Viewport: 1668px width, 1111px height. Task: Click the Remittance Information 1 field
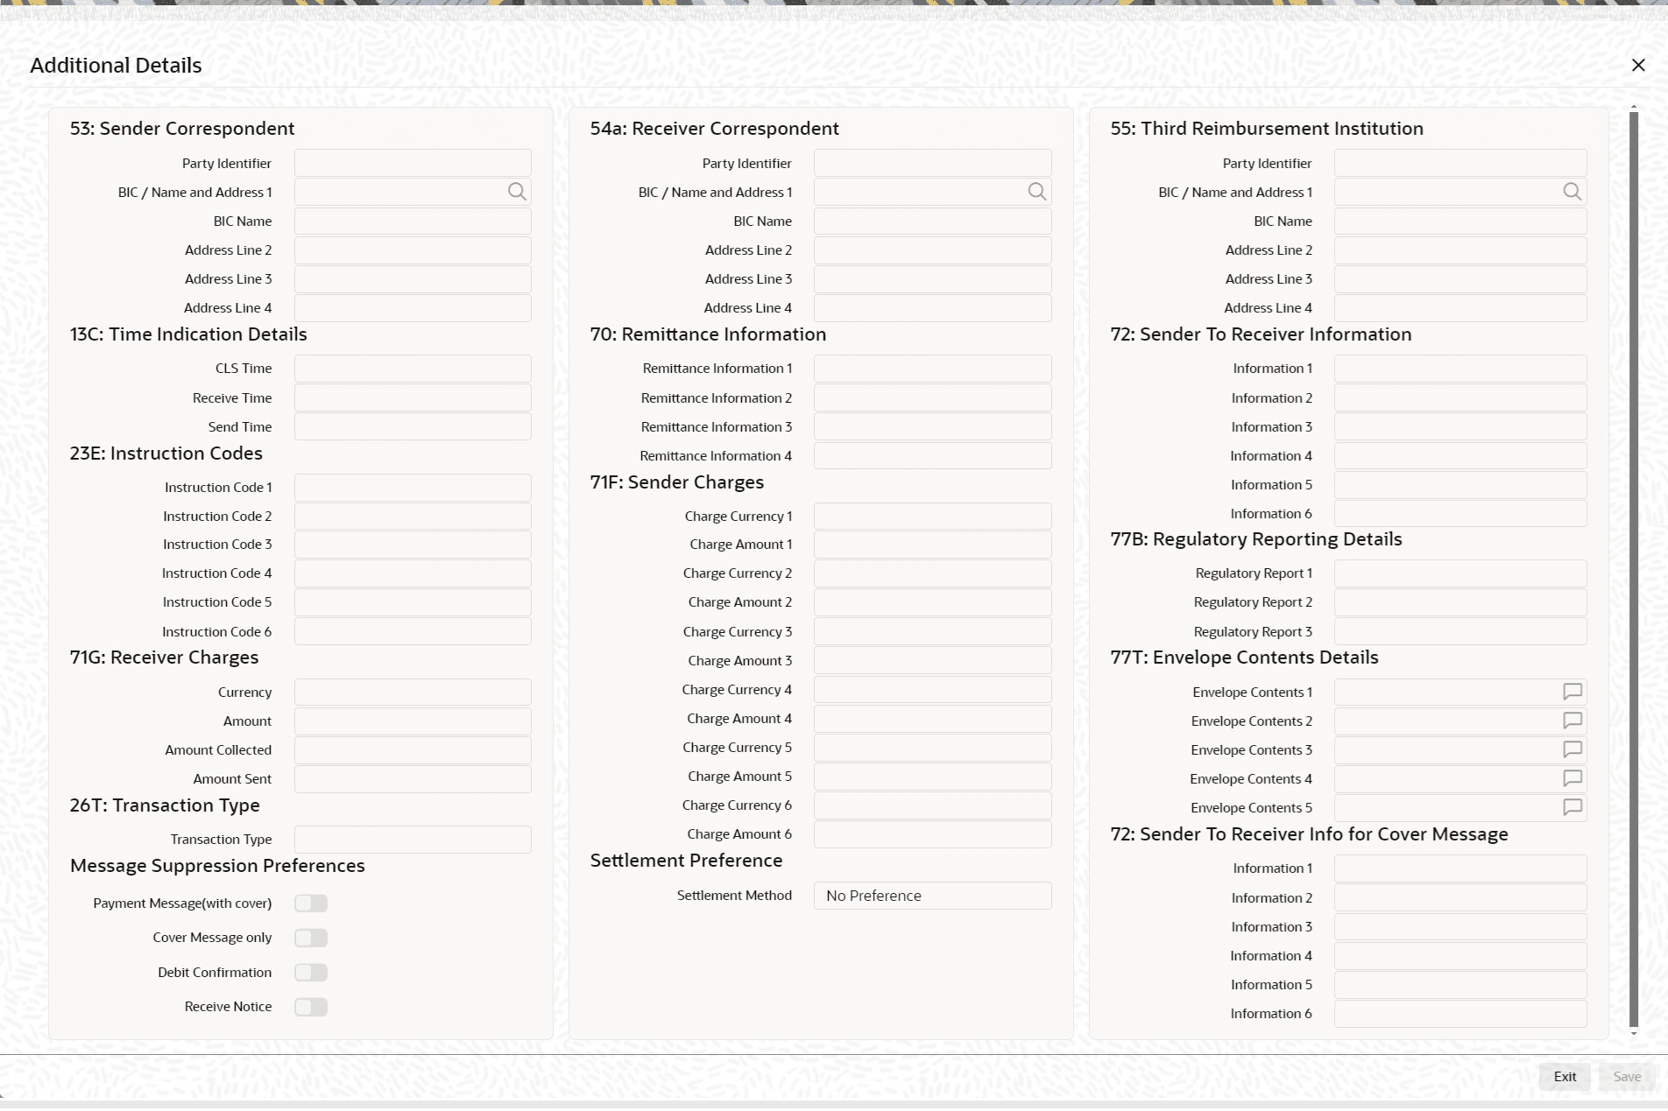932,369
